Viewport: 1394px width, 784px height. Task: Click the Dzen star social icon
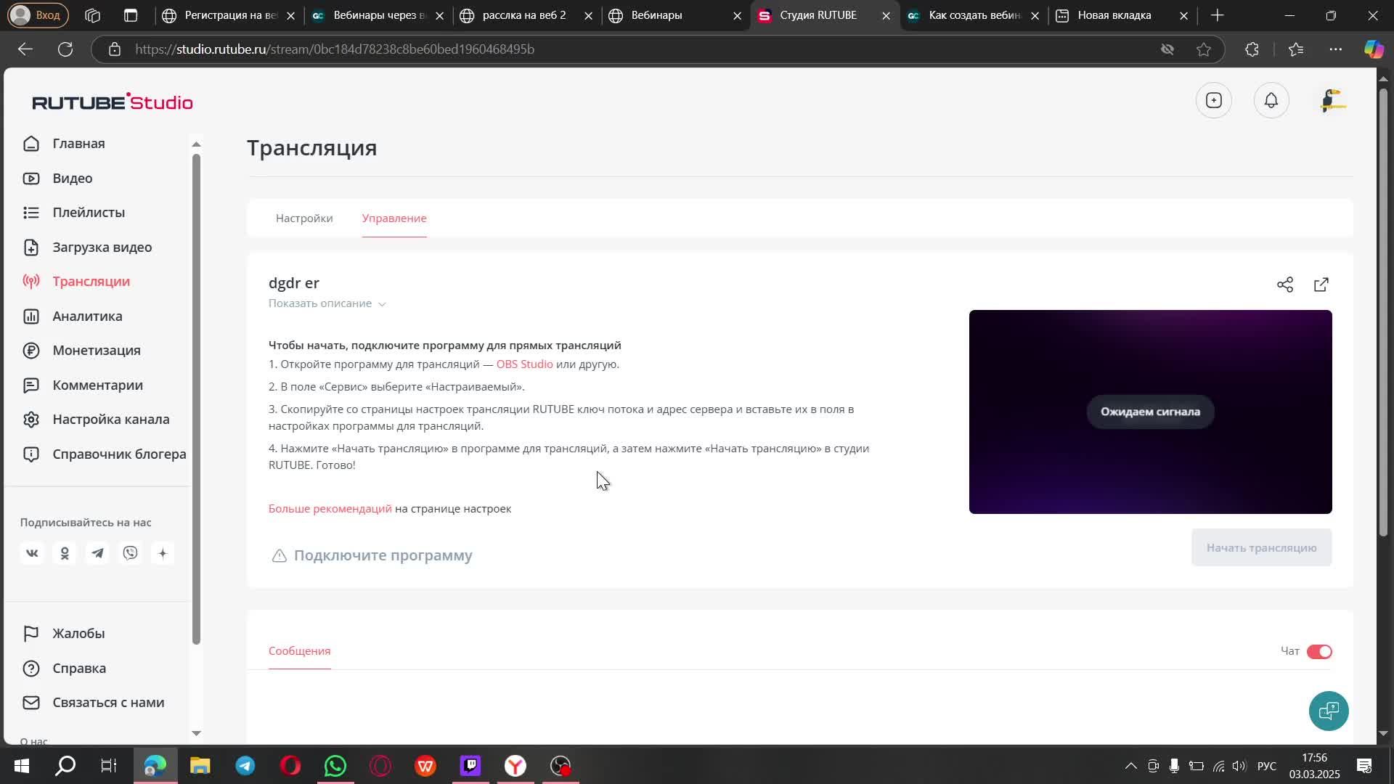pos(163,553)
